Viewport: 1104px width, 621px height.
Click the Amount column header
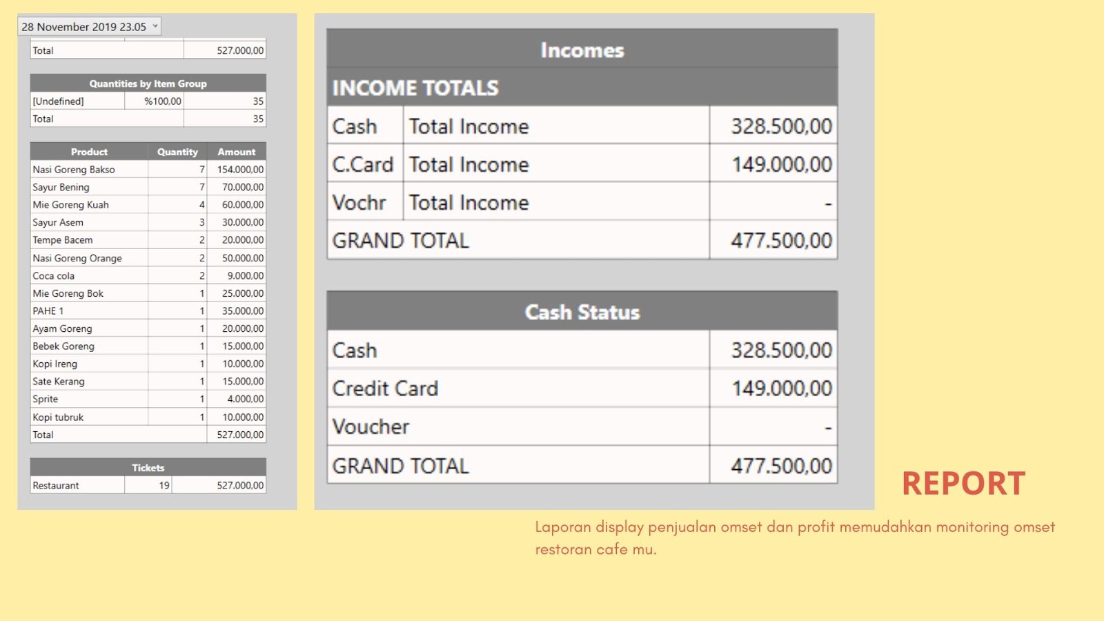click(x=237, y=152)
